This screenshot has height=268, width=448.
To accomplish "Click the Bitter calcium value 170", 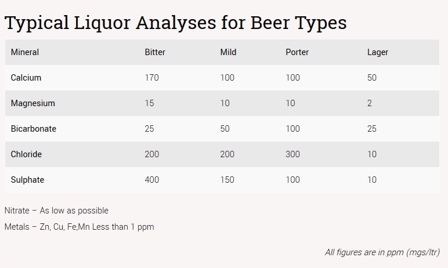I will pyautogui.click(x=151, y=78).
